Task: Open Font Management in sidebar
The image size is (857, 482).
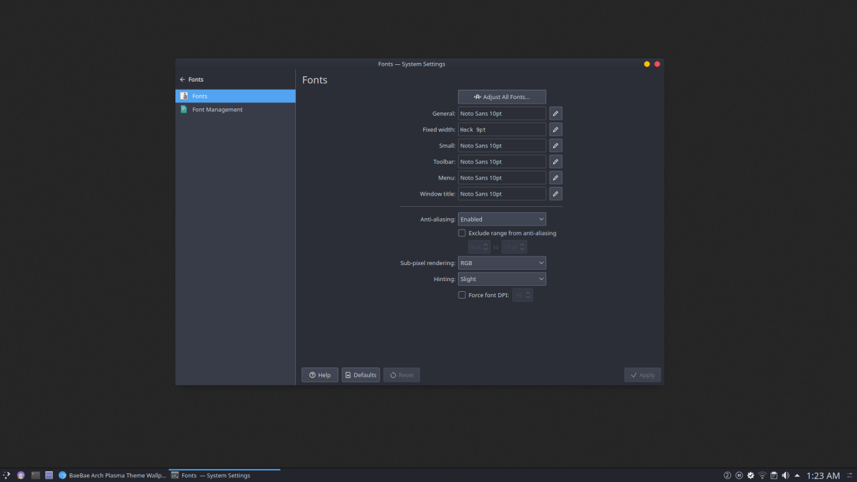Action: pyautogui.click(x=236, y=109)
